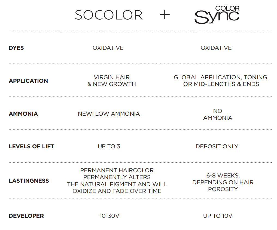Click the Permanent Haircolor description text

[117, 181]
